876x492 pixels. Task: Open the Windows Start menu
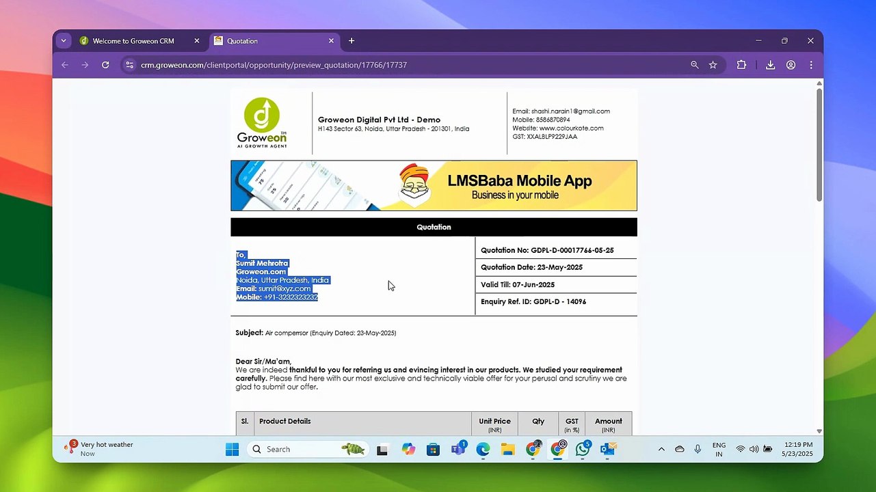233,449
